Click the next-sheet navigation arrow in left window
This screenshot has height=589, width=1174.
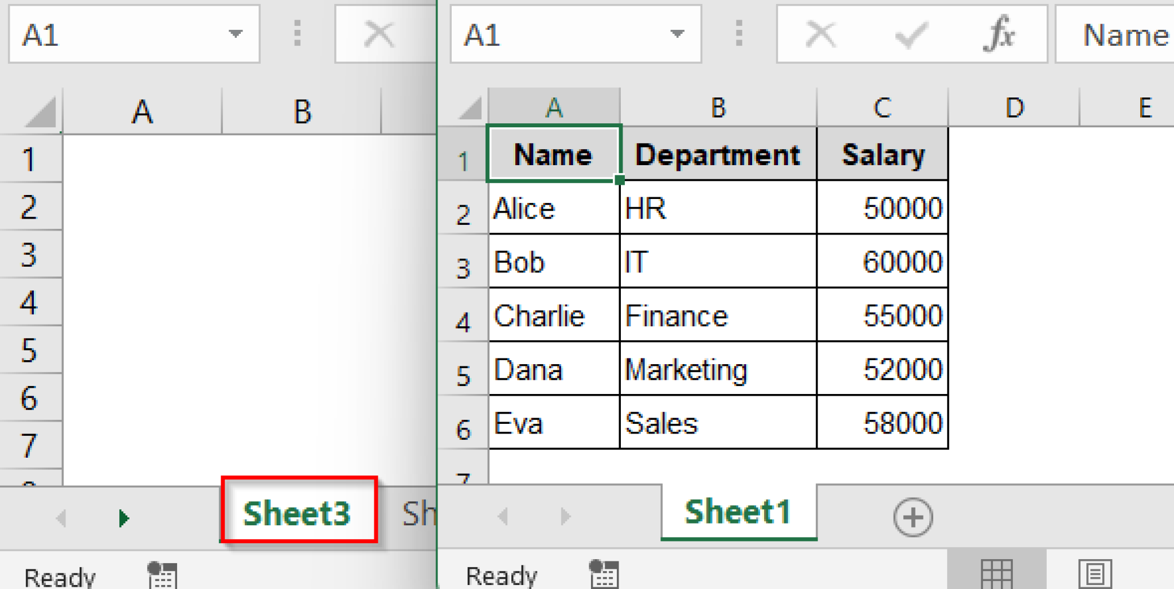pyautogui.click(x=123, y=518)
